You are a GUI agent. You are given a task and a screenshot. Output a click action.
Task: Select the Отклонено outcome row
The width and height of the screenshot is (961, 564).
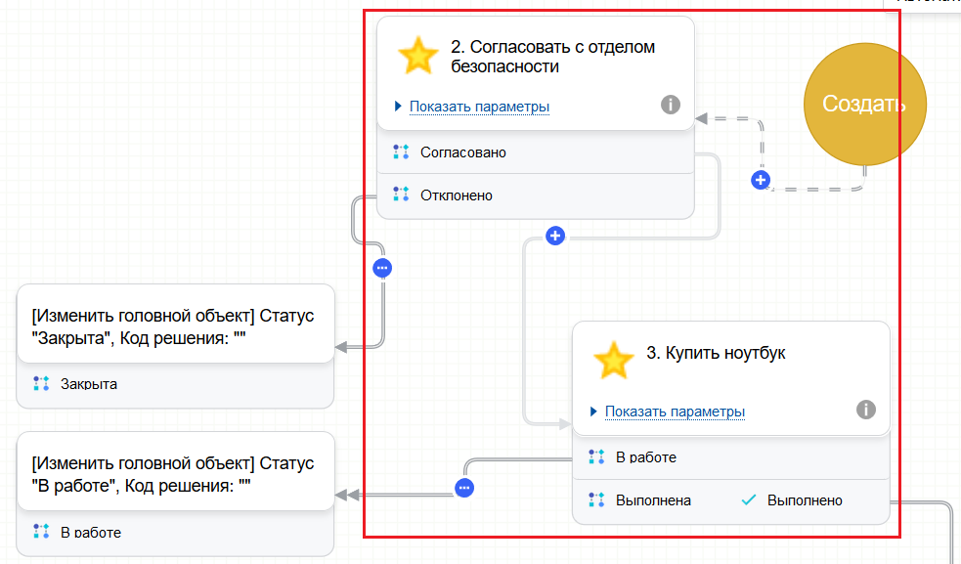(456, 195)
